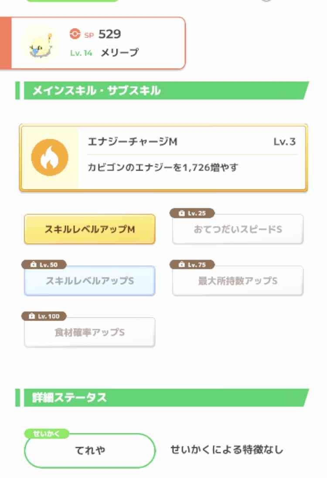
Task: Tap the Lv. 50 lock badge
Action: [x=44, y=265]
